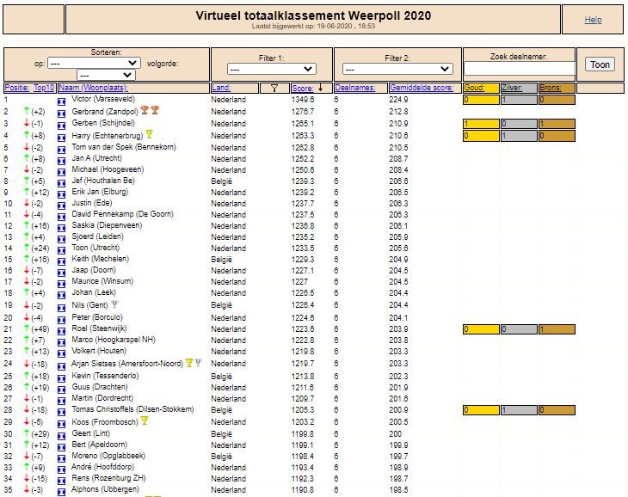Open the blue icon for Jef (Houthalen Be)
This screenshot has height=497, width=628.
61,183
